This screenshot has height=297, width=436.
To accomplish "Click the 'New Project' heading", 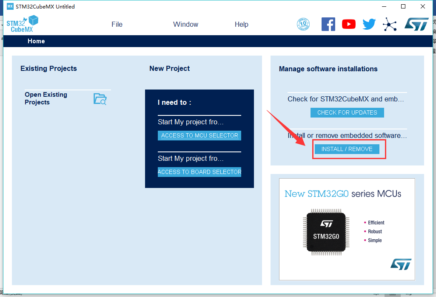I will (170, 68).
